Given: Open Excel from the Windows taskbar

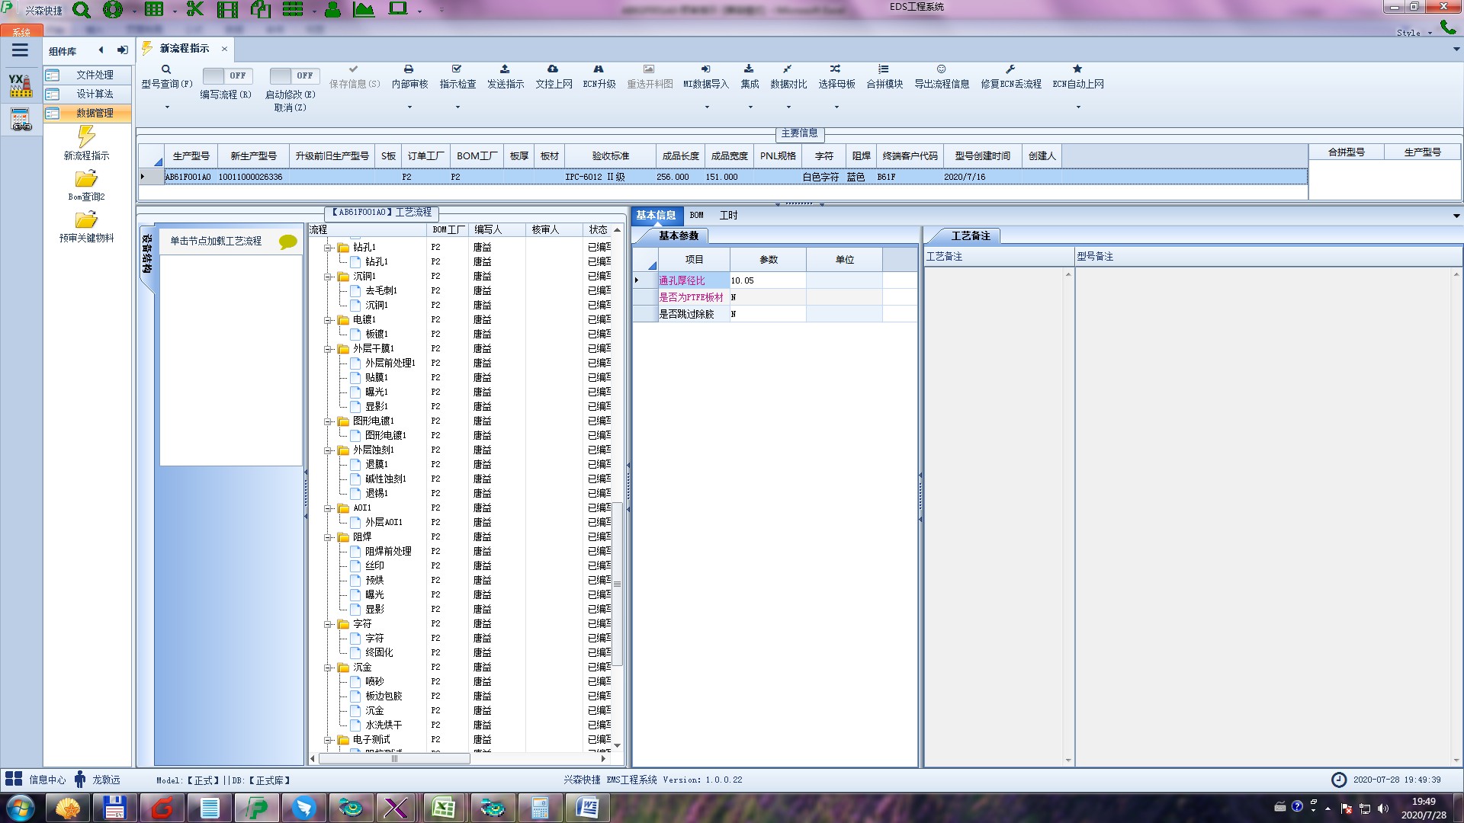Looking at the screenshot, I should point(444,808).
